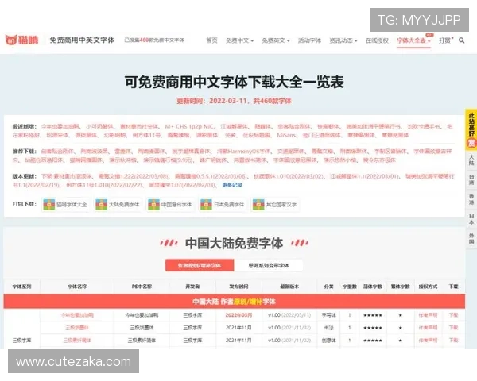
Task: Open the 今年也要加油鸭 font name link
Action: pyautogui.click(x=77, y=315)
